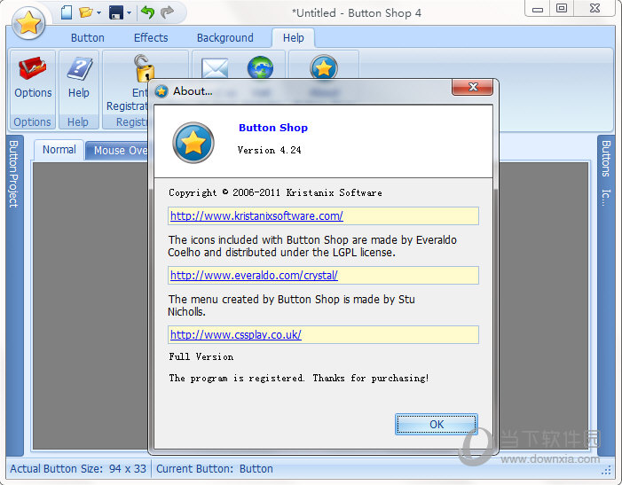Minimize the Button Shop window

click(538, 9)
